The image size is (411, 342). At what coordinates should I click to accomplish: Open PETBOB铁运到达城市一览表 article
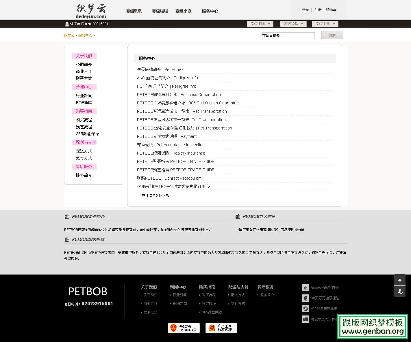point(181,120)
